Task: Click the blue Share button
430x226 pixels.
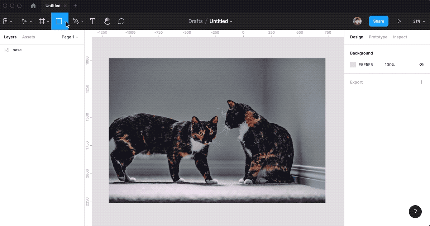Action: click(x=378, y=21)
